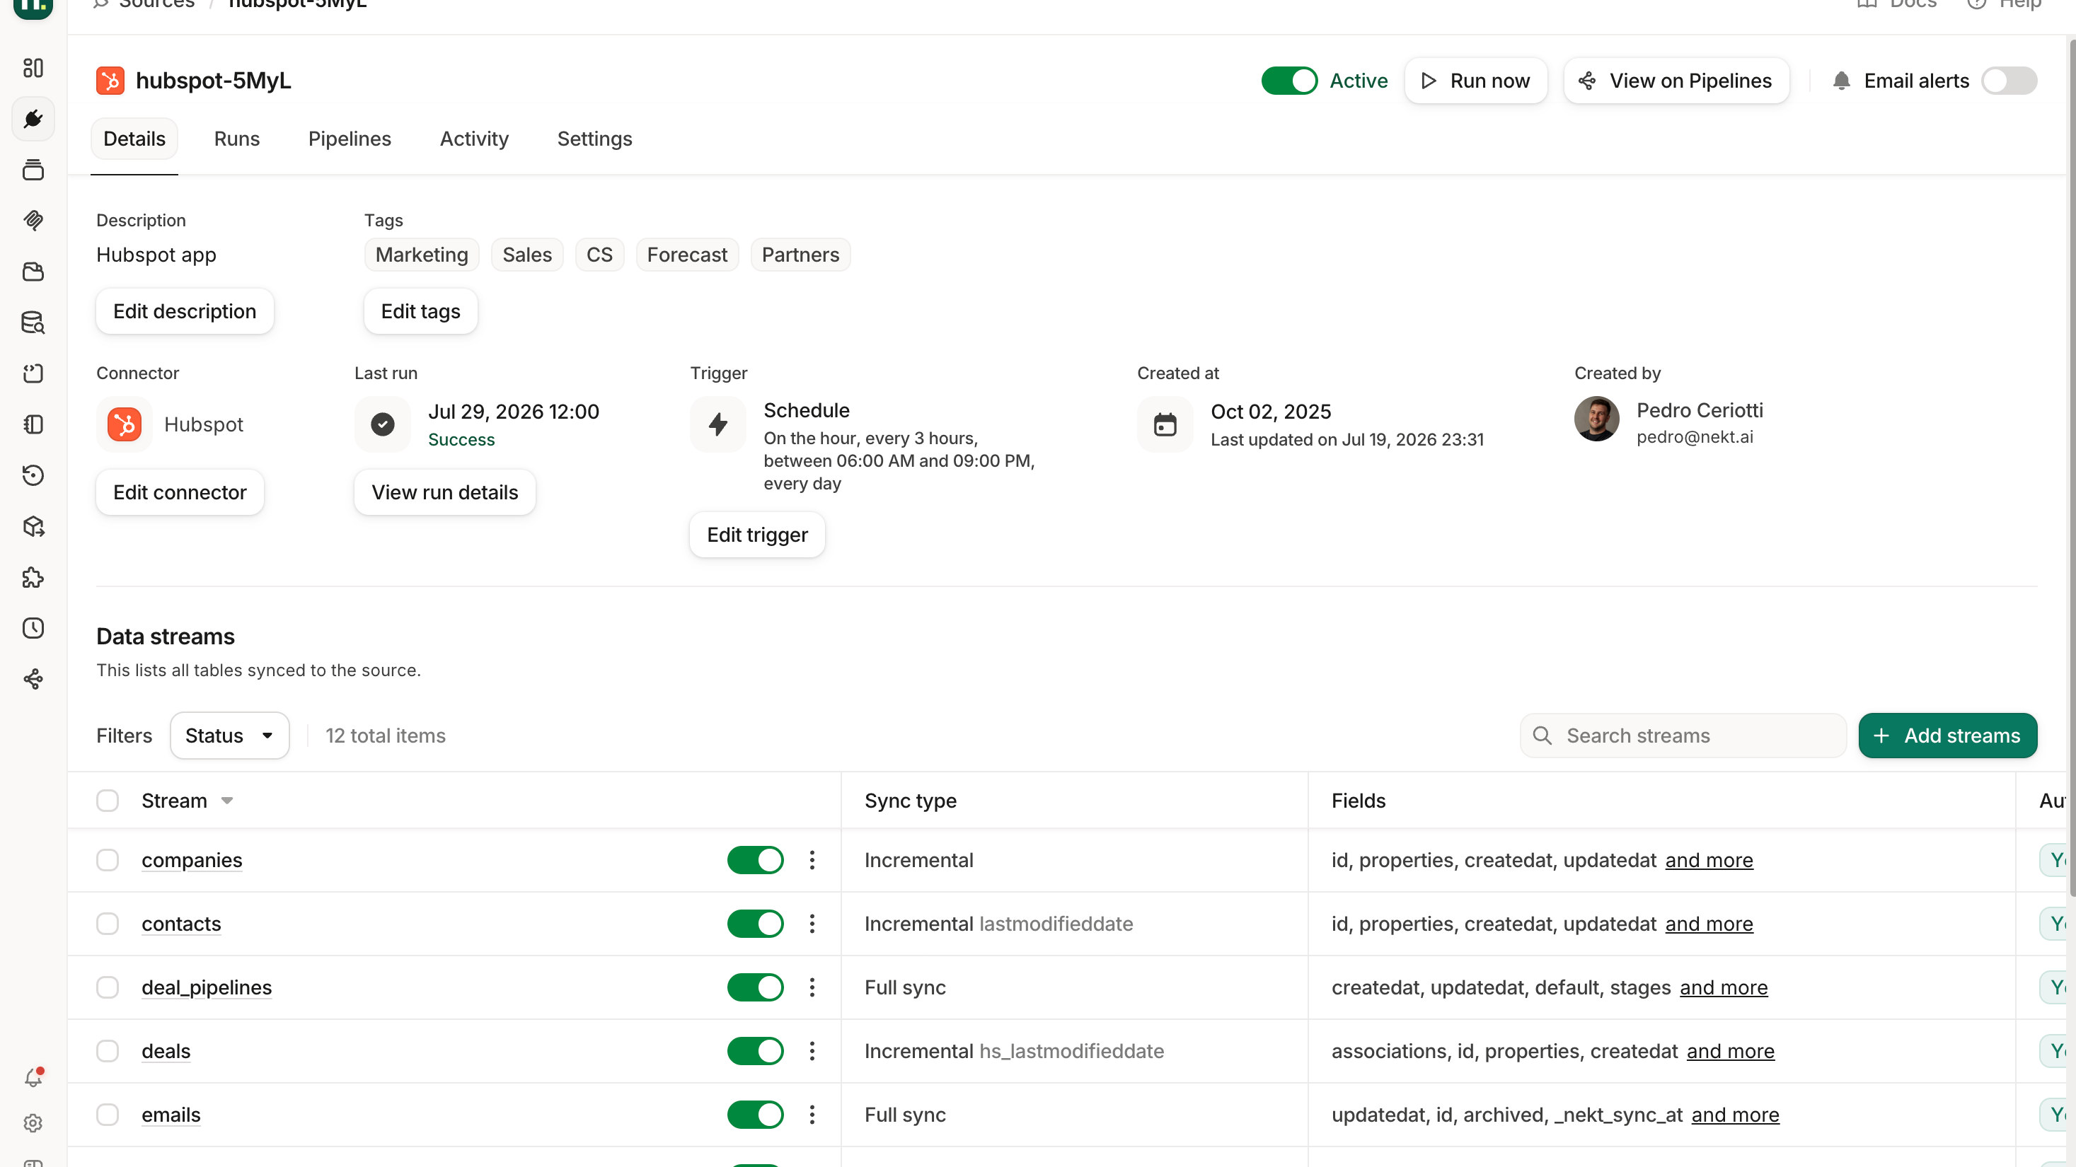
Task: Open the companies stream link
Action: pyautogui.click(x=192, y=860)
